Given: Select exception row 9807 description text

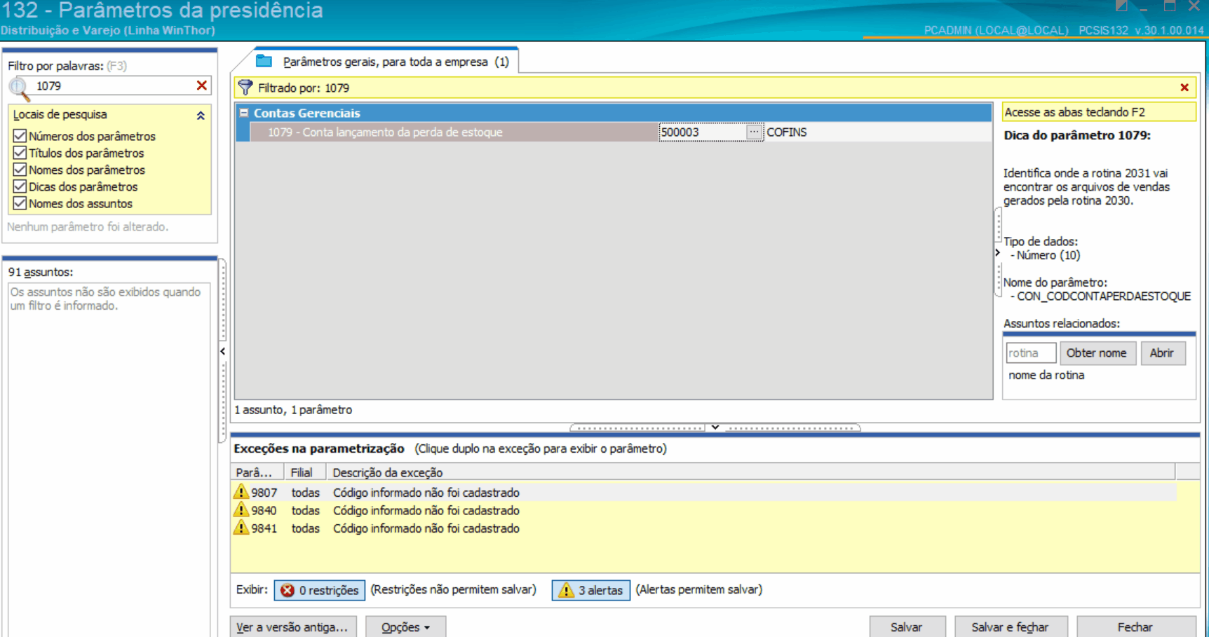Looking at the screenshot, I should point(426,493).
